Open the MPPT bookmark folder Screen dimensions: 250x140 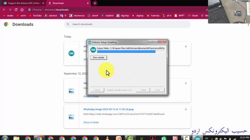[x=180, y=16]
